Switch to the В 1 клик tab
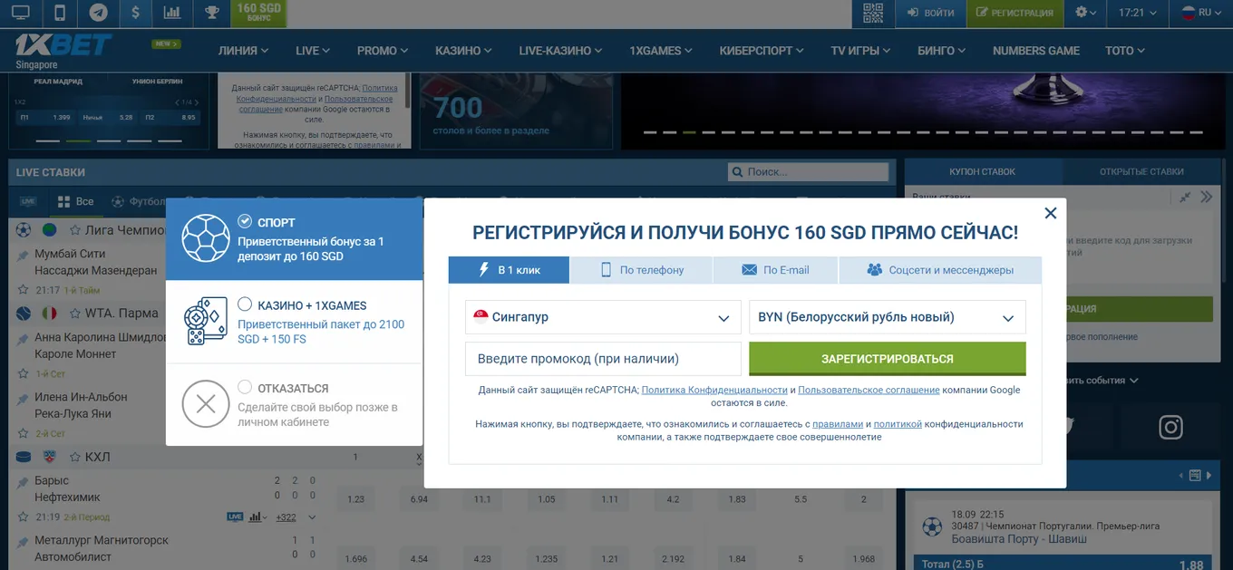1233x570 pixels. [509, 270]
